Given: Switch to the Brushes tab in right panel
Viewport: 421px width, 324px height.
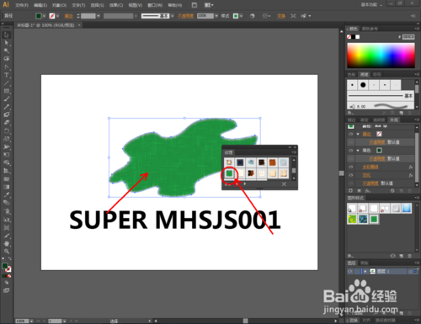Looking at the screenshot, I should (x=364, y=74).
